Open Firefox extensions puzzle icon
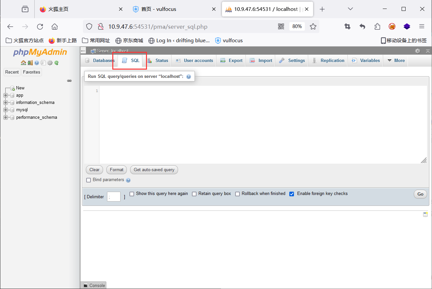 377,26
